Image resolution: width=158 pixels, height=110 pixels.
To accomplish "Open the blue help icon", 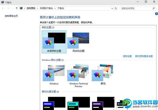I will [156, 14].
